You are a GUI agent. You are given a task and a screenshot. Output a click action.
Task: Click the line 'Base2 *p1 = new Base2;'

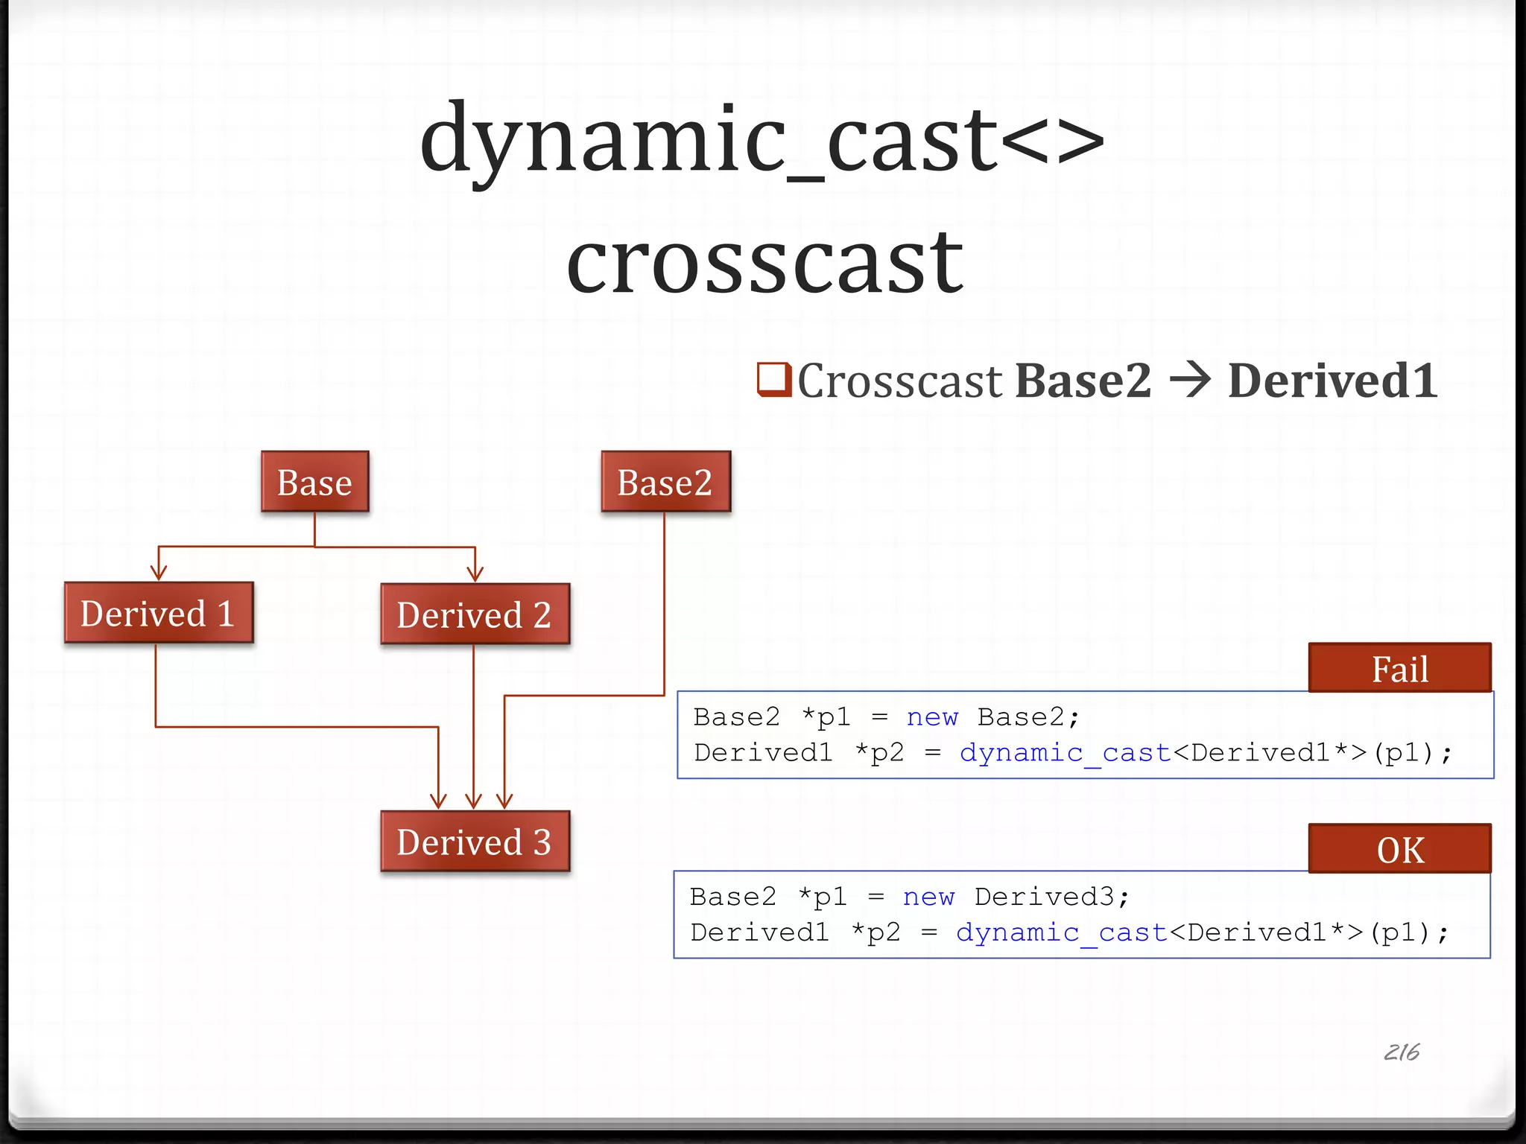(x=886, y=717)
